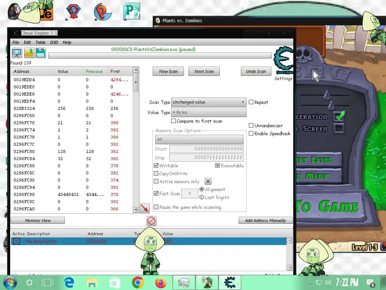This screenshot has height=290, width=386.
Task: Switch to Cheat Engine taskbar icon
Action: (230, 282)
